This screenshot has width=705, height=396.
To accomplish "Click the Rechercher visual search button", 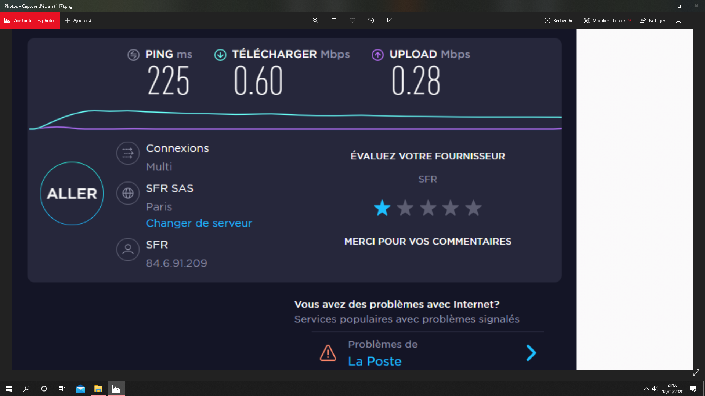I will point(560,21).
